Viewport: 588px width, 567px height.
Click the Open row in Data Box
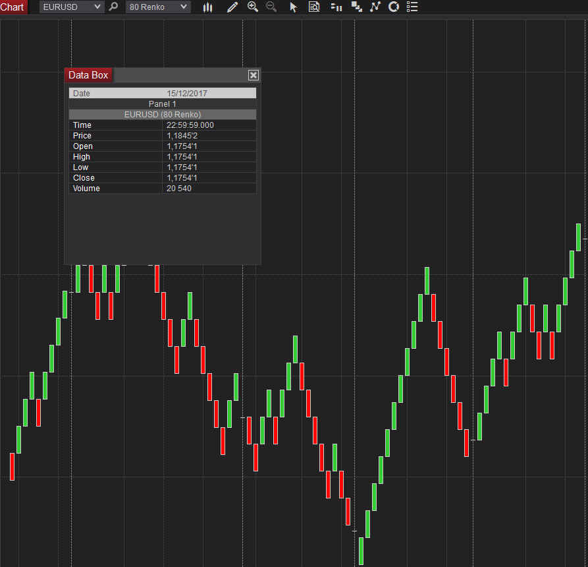click(163, 146)
